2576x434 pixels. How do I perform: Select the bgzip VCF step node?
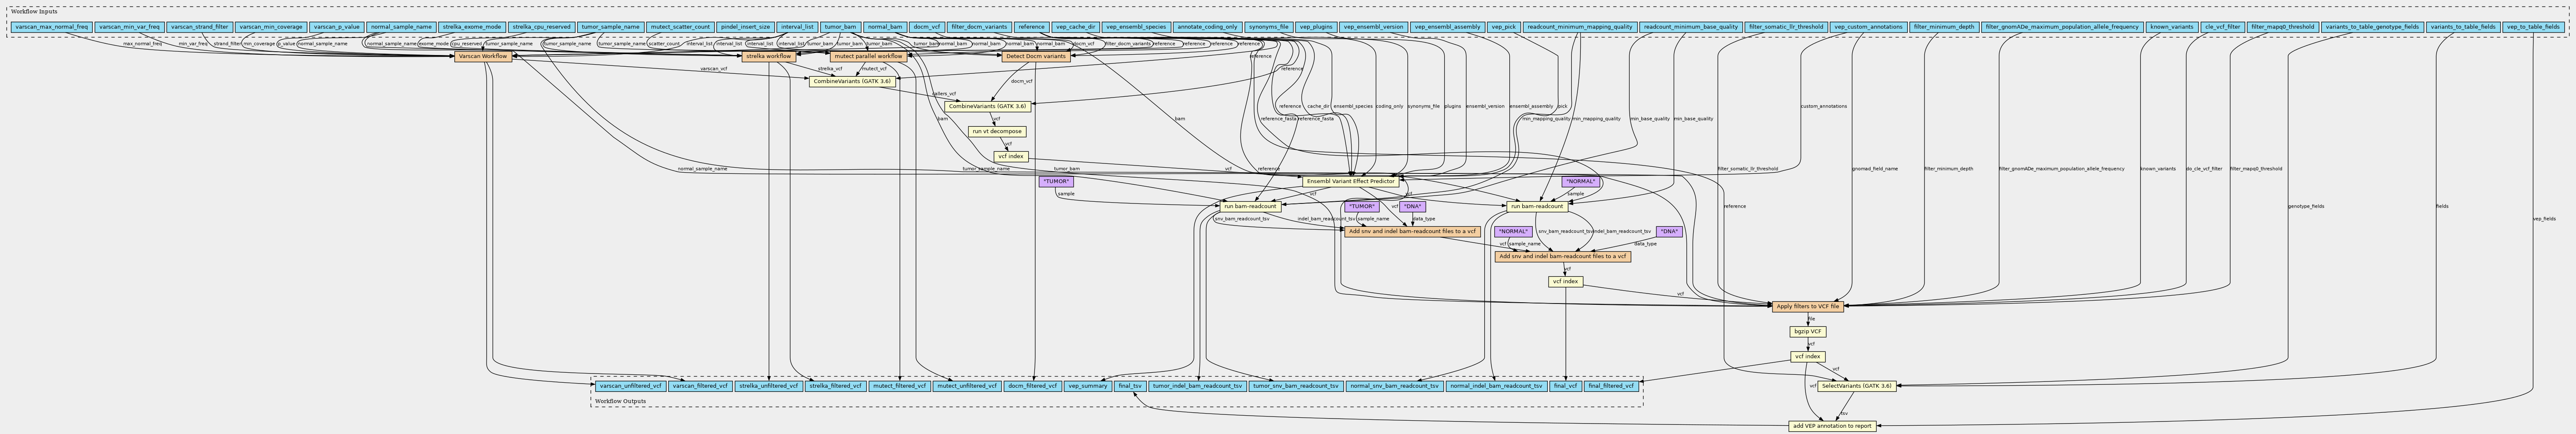click(x=1807, y=331)
